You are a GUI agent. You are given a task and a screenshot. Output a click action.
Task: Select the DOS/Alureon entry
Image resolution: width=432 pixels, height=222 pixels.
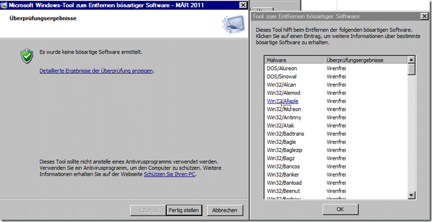coord(282,68)
